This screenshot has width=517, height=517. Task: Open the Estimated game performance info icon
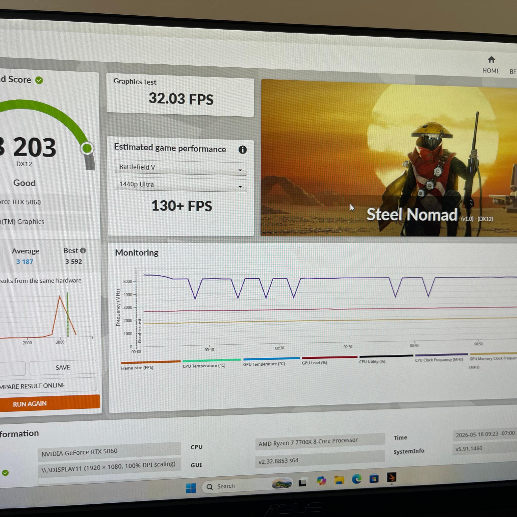[x=242, y=150]
